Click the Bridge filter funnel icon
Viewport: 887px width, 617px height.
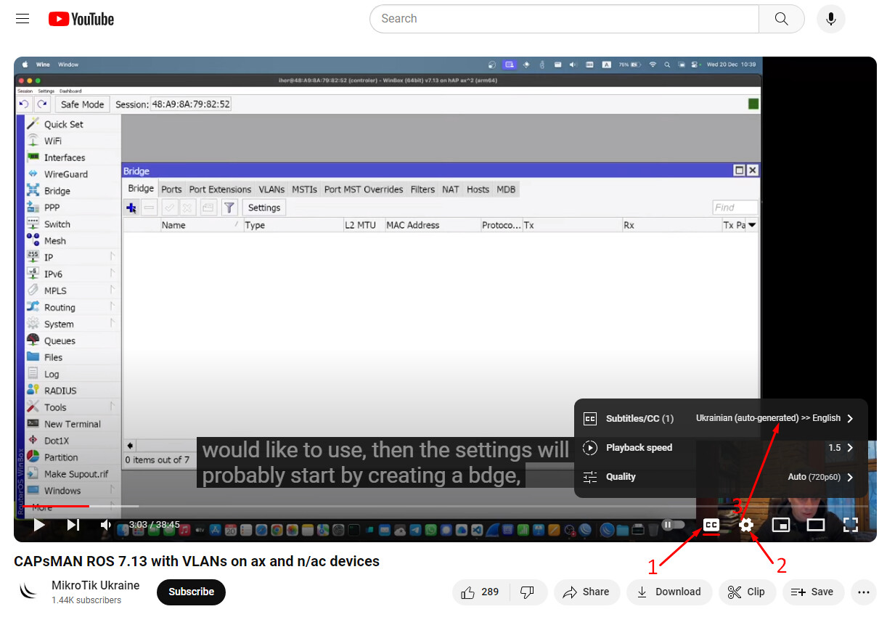229,208
